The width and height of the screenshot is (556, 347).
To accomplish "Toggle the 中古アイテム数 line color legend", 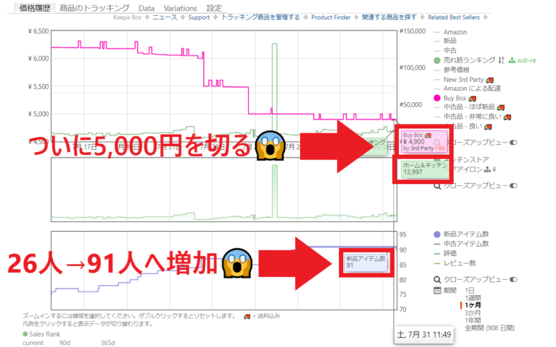I will (437, 244).
